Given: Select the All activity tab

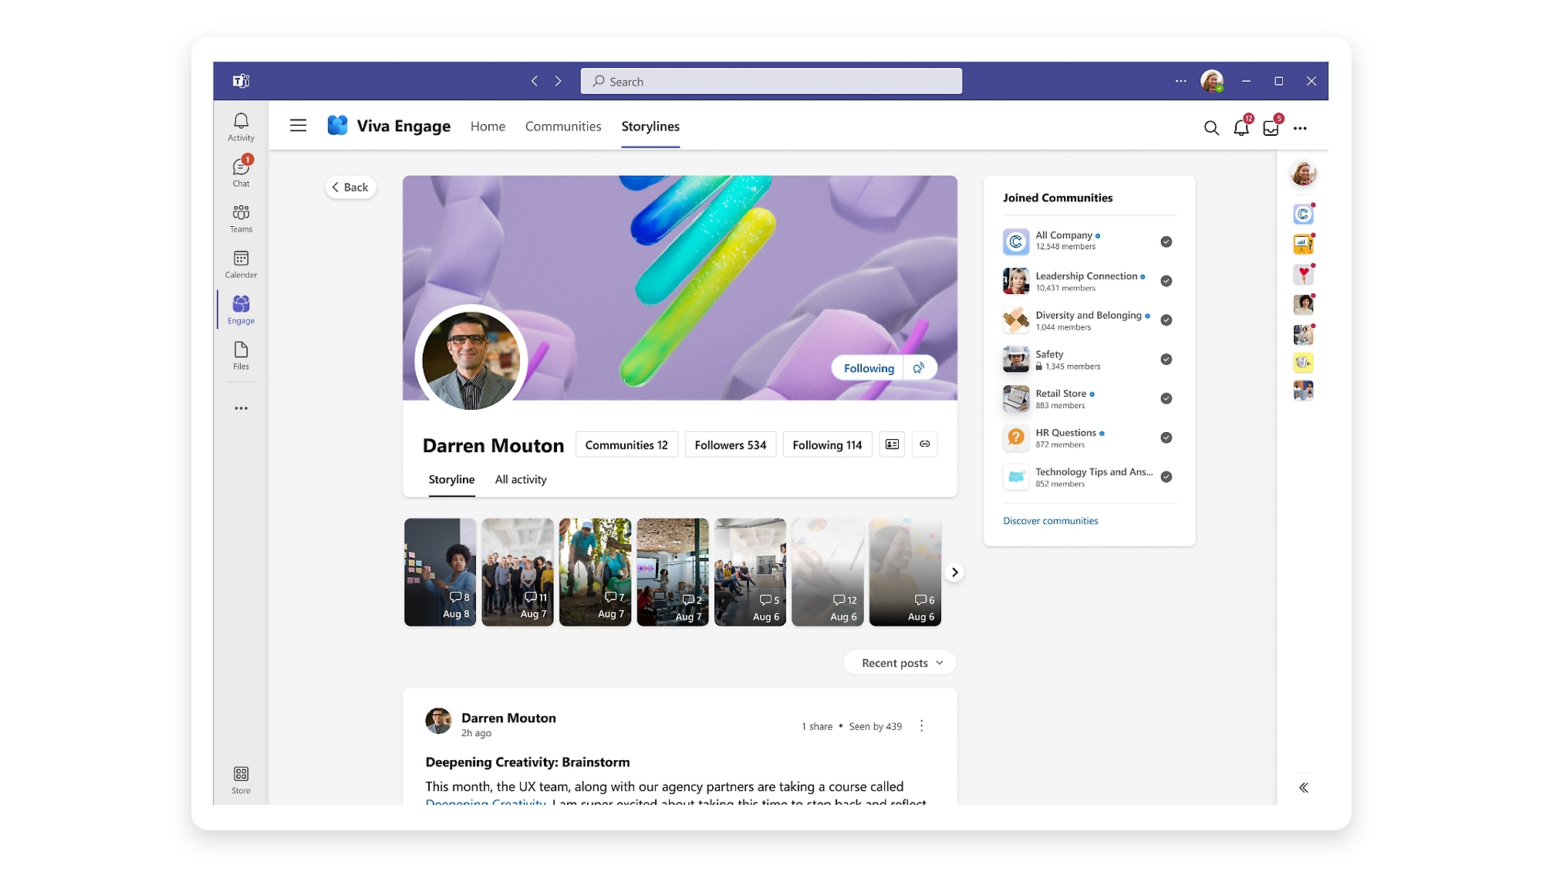Looking at the screenshot, I should point(520,479).
